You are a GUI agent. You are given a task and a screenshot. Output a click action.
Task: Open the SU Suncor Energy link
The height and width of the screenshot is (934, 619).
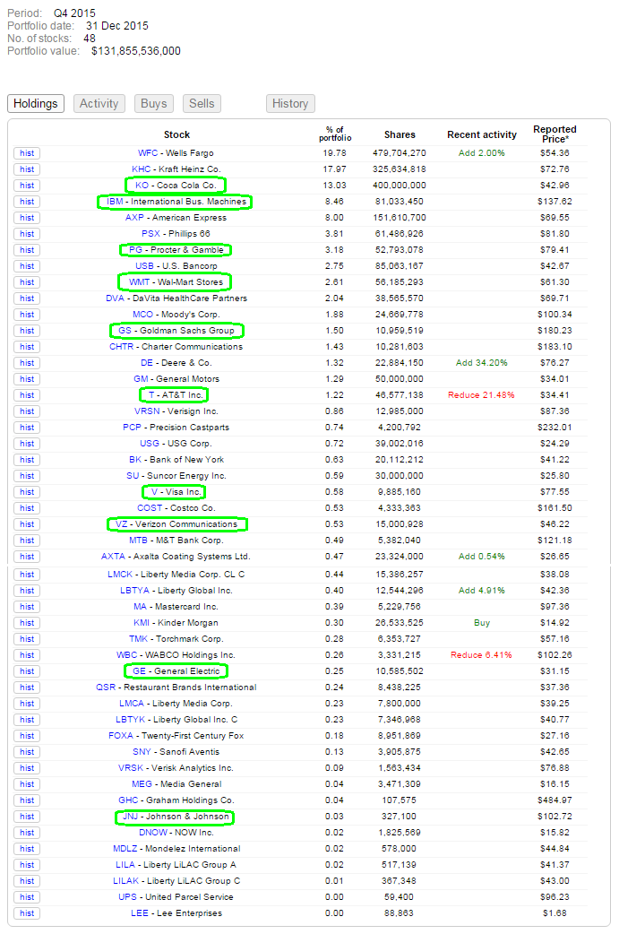133,475
